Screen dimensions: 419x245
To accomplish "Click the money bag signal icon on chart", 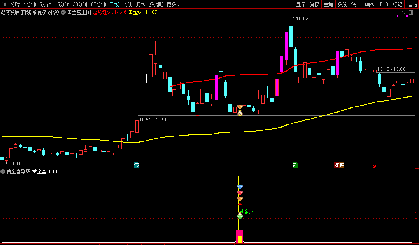I will pyautogui.click(x=240, y=113).
